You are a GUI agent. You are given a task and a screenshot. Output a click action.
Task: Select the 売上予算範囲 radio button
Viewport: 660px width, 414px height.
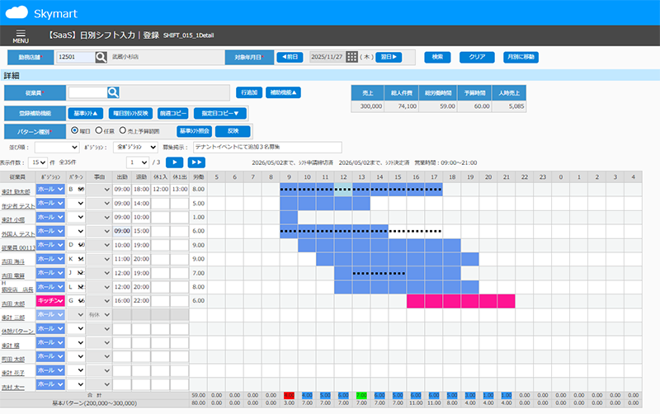pos(123,130)
